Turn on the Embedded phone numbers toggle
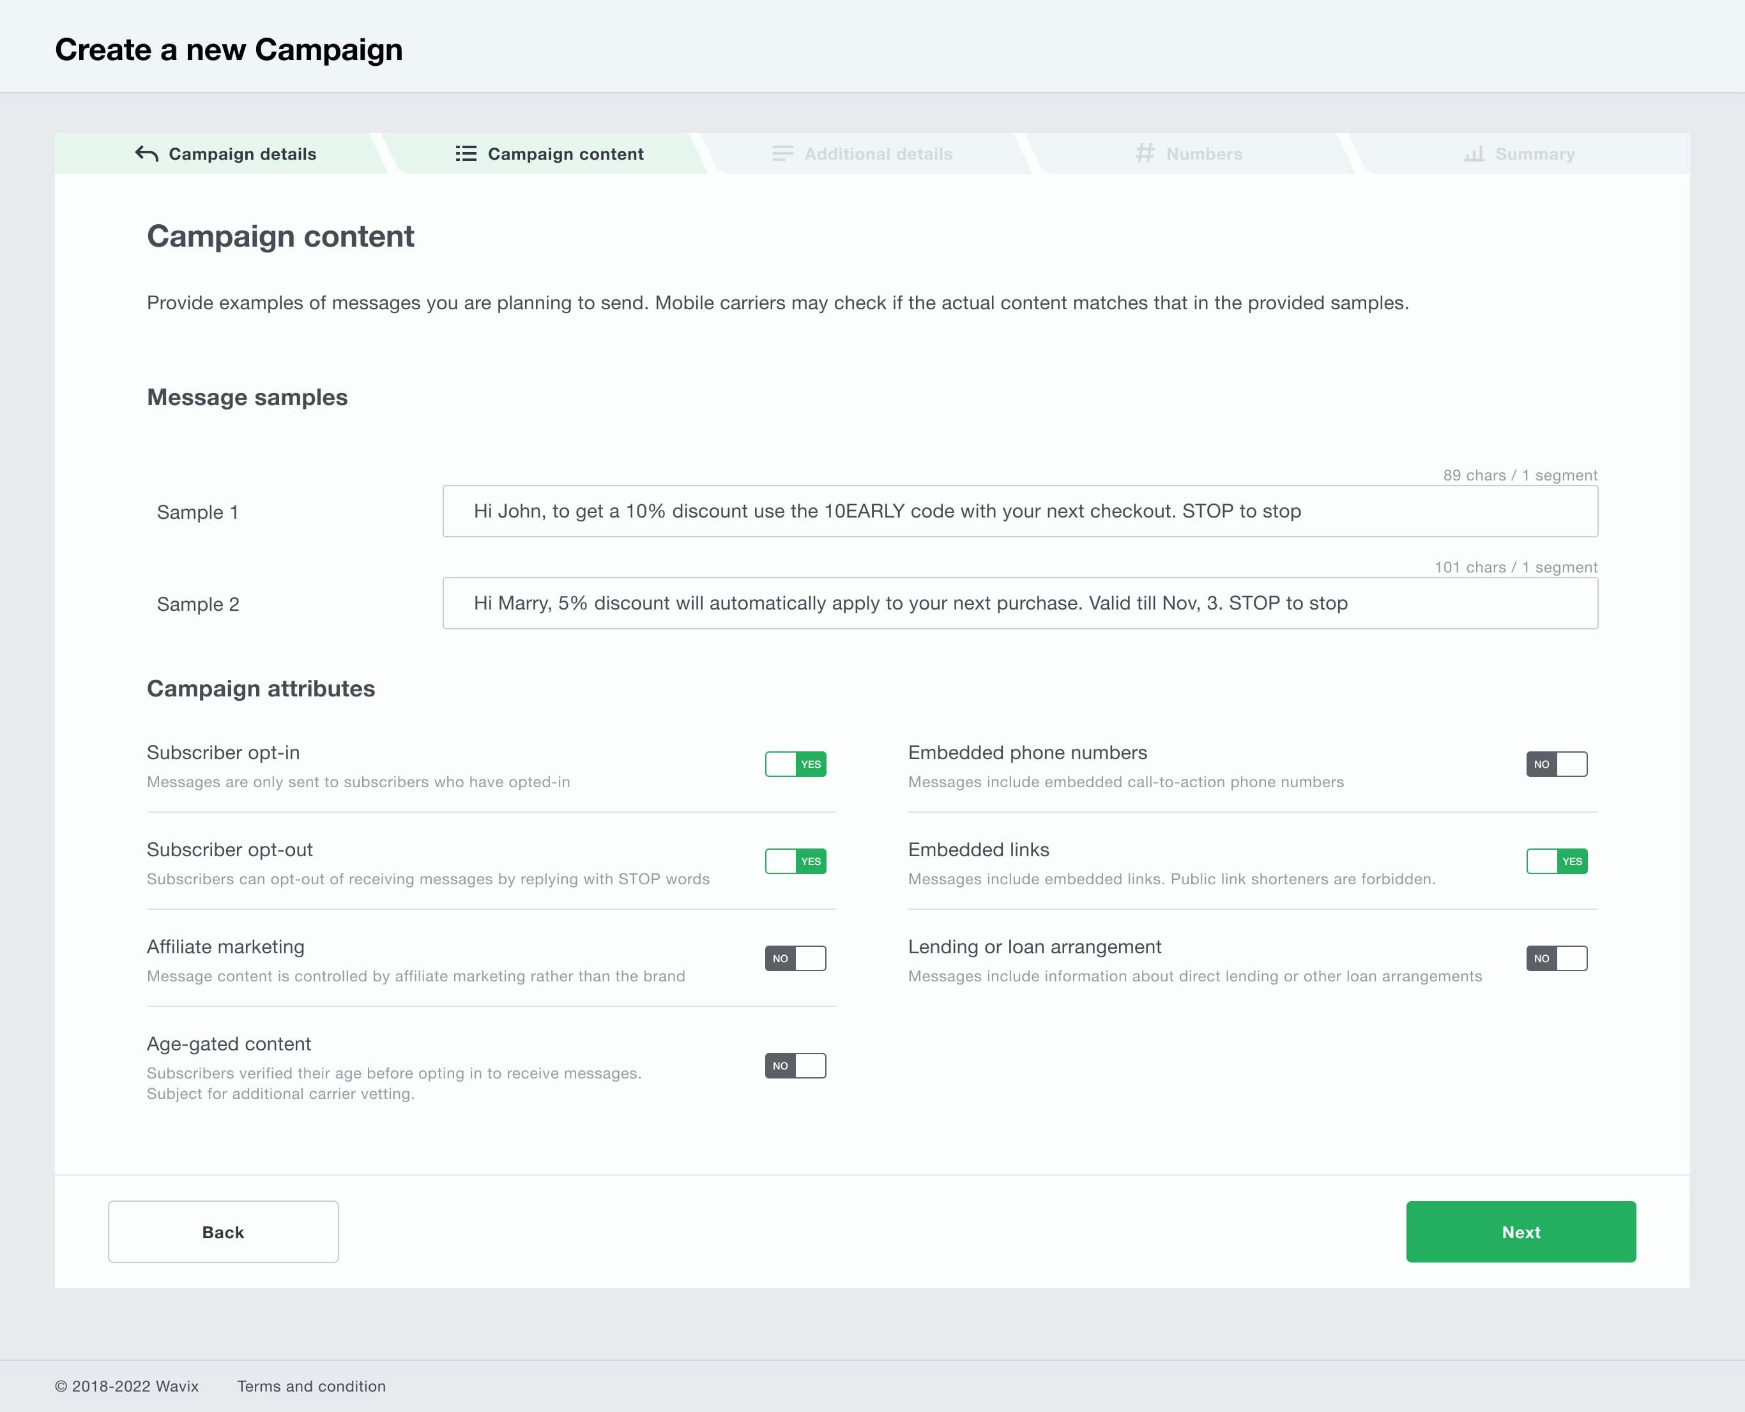 (1557, 764)
